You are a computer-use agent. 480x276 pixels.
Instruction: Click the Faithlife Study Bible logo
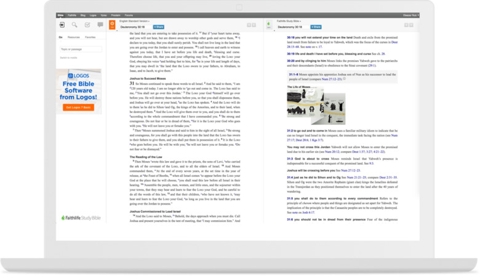81,218
